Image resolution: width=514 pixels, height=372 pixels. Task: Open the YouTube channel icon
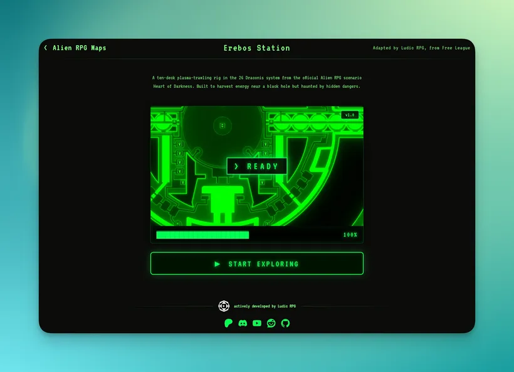point(257,323)
